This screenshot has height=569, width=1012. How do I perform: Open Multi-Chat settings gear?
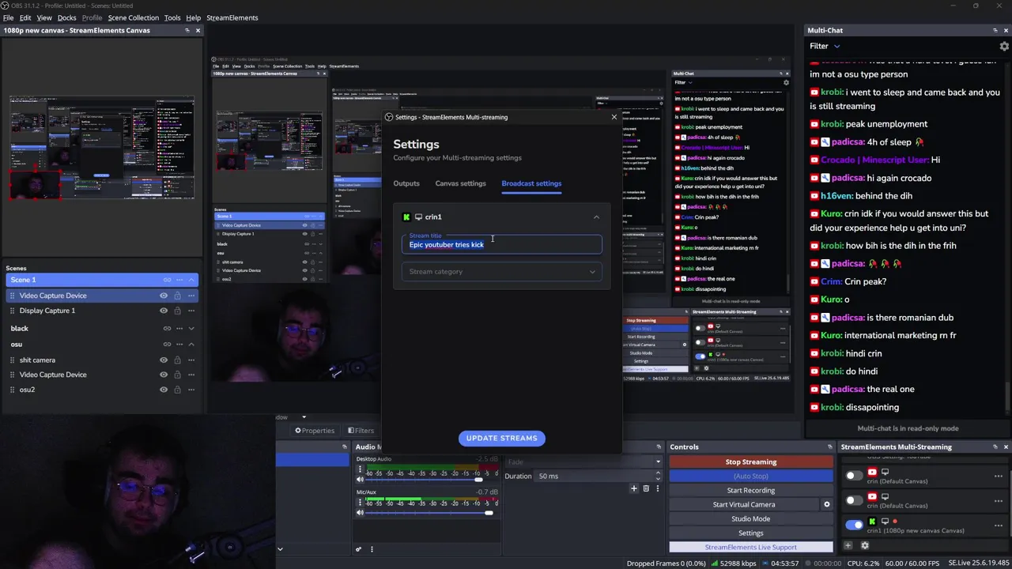pos(1004,46)
